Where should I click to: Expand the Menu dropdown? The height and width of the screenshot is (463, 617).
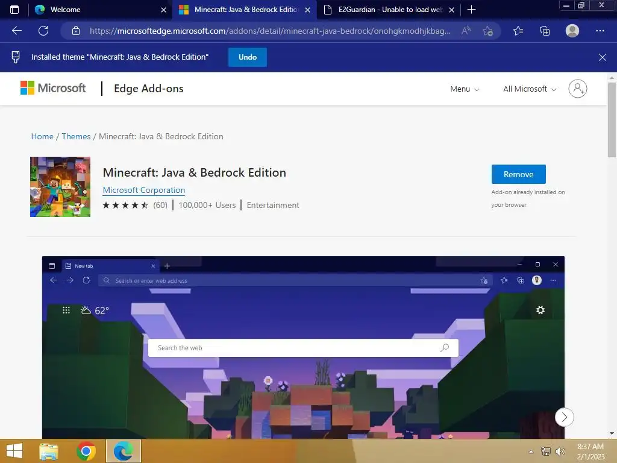pos(465,89)
